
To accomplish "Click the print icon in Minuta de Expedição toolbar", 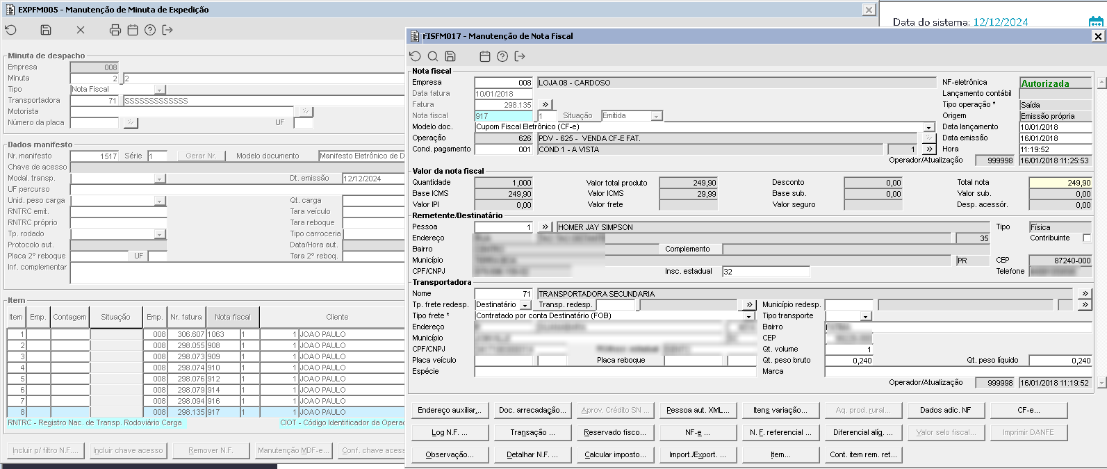I will click(x=115, y=30).
